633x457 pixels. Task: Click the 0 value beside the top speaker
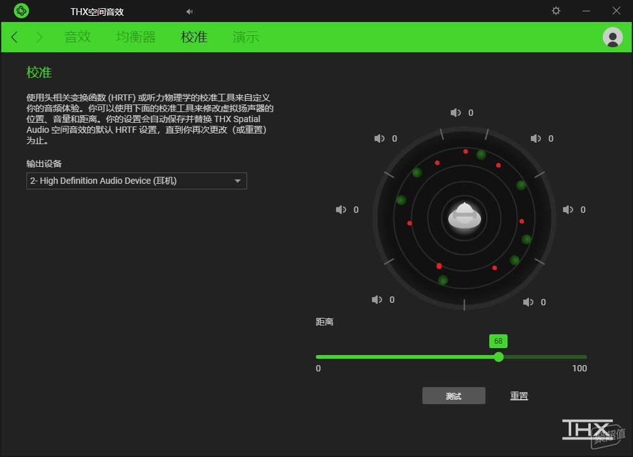coord(471,113)
